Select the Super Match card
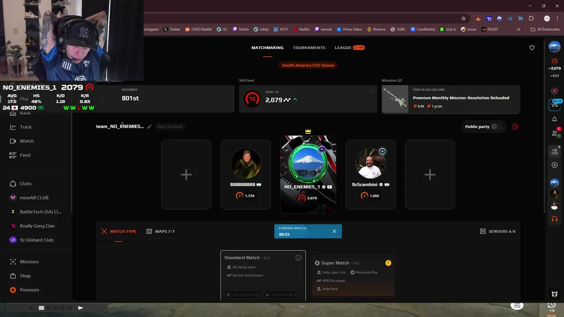Screen dimensions: 564x317 pyautogui.click(x=353, y=276)
